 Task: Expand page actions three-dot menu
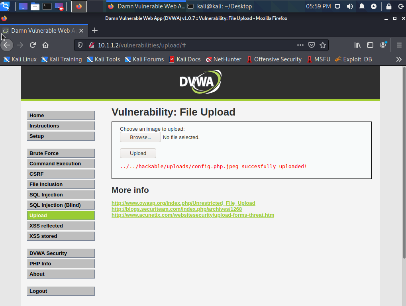coord(300,45)
